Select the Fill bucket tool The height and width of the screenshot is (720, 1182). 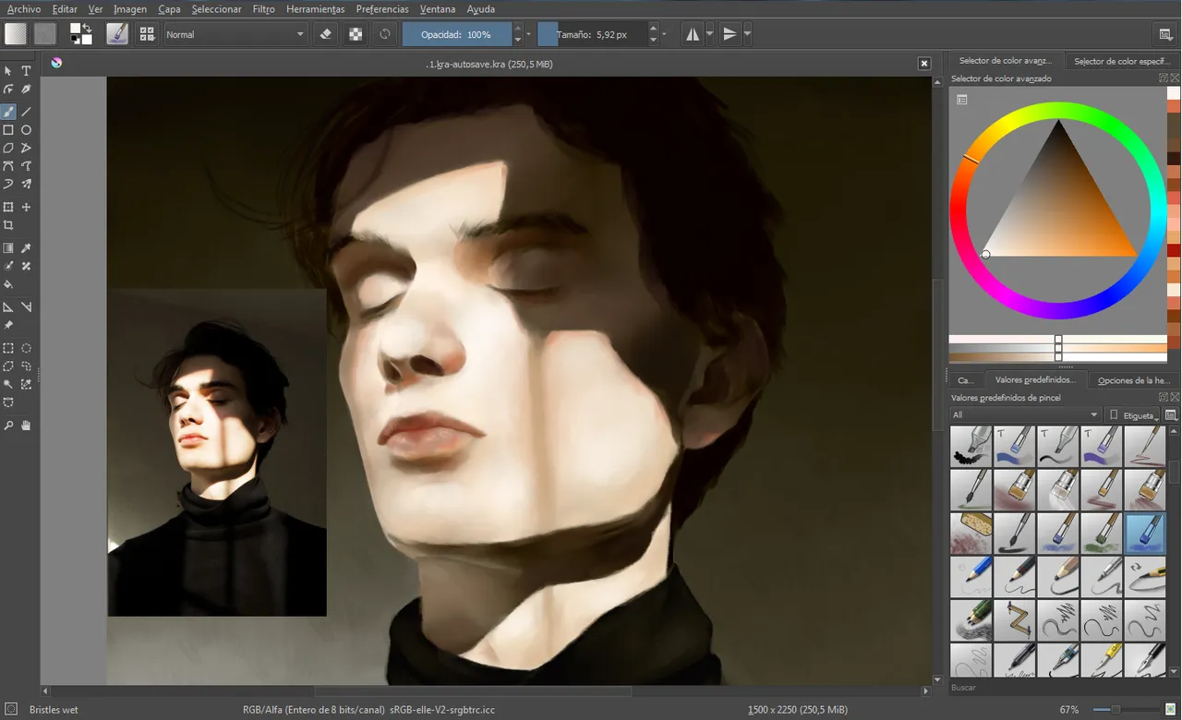pos(8,284)
